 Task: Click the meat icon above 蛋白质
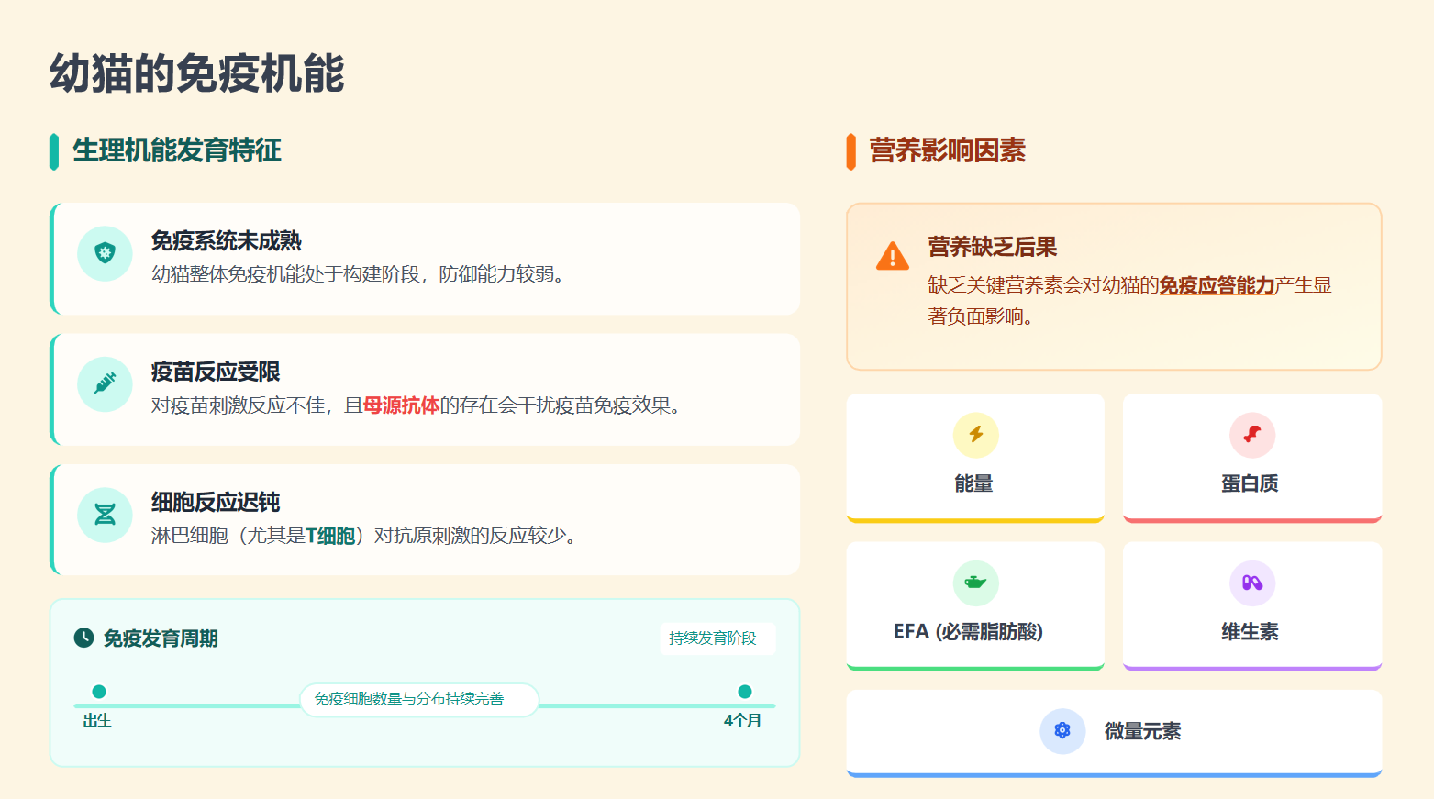click(x=1251, y=435)
